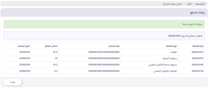This screenshot has height=95, width=209.
Task: Go to أفراد breadcrumb link
Action: point(189,4)
